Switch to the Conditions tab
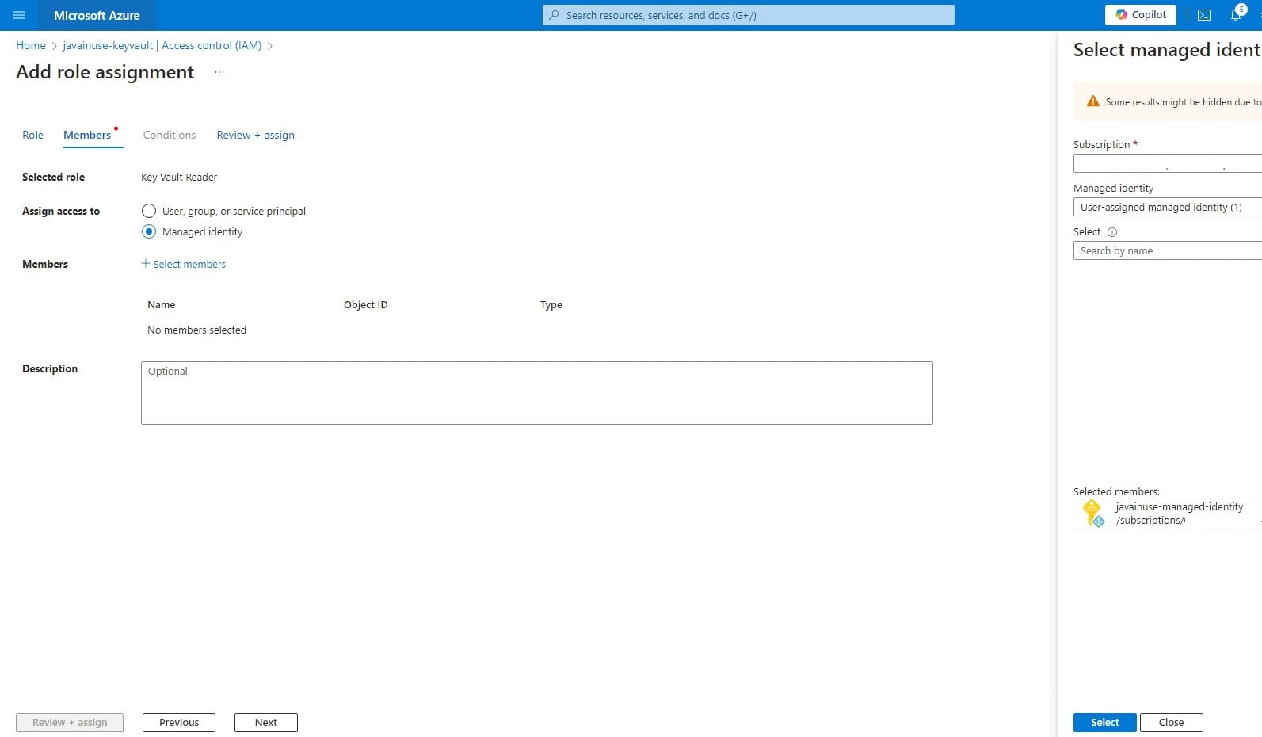The width and height of the screenshot is (1262, 737). click(x=170, y=135)
